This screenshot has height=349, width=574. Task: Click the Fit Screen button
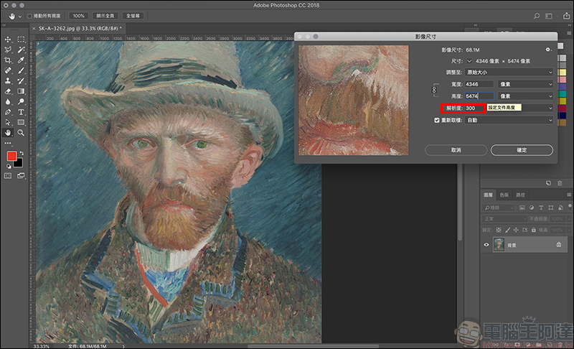pos(105,16)
